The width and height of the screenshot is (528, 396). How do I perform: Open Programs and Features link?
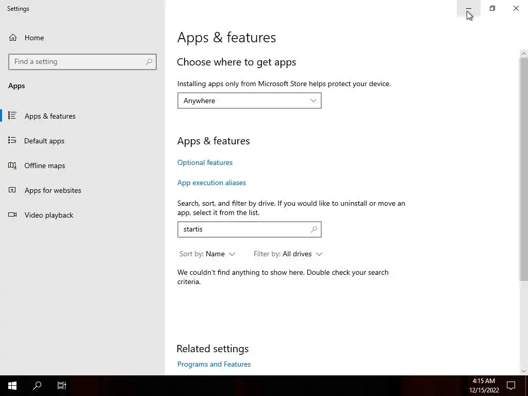click(214, 364)
